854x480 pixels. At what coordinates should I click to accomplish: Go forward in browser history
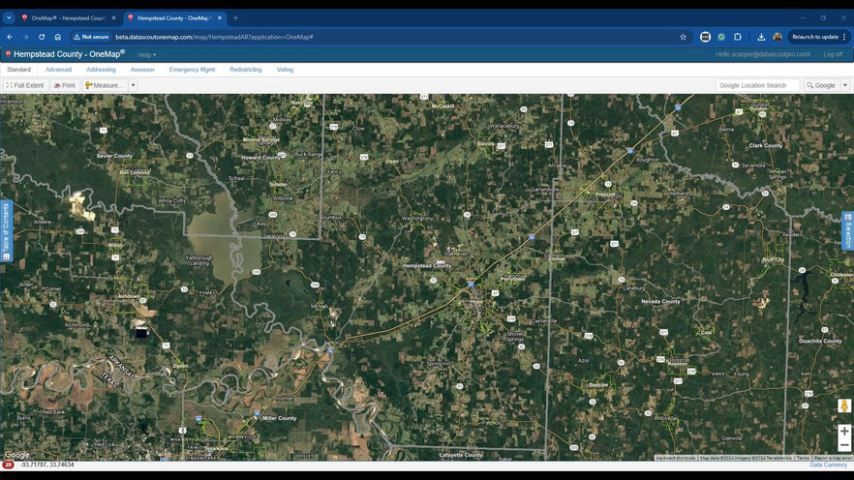point(25,37)
